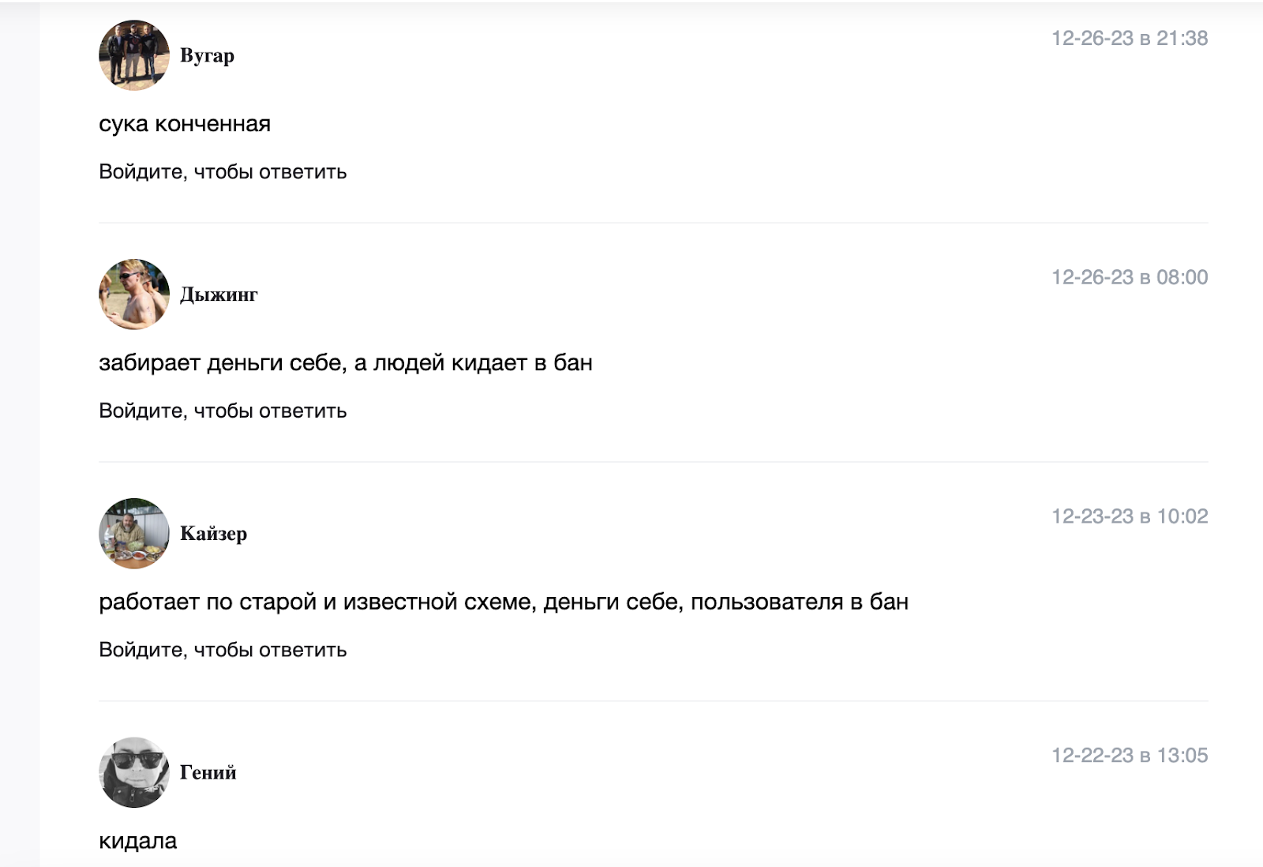The height and width of the screenshot is (867, 1263).
Task: Open Гений's black-and-white avatar
Action: (134, 772)
